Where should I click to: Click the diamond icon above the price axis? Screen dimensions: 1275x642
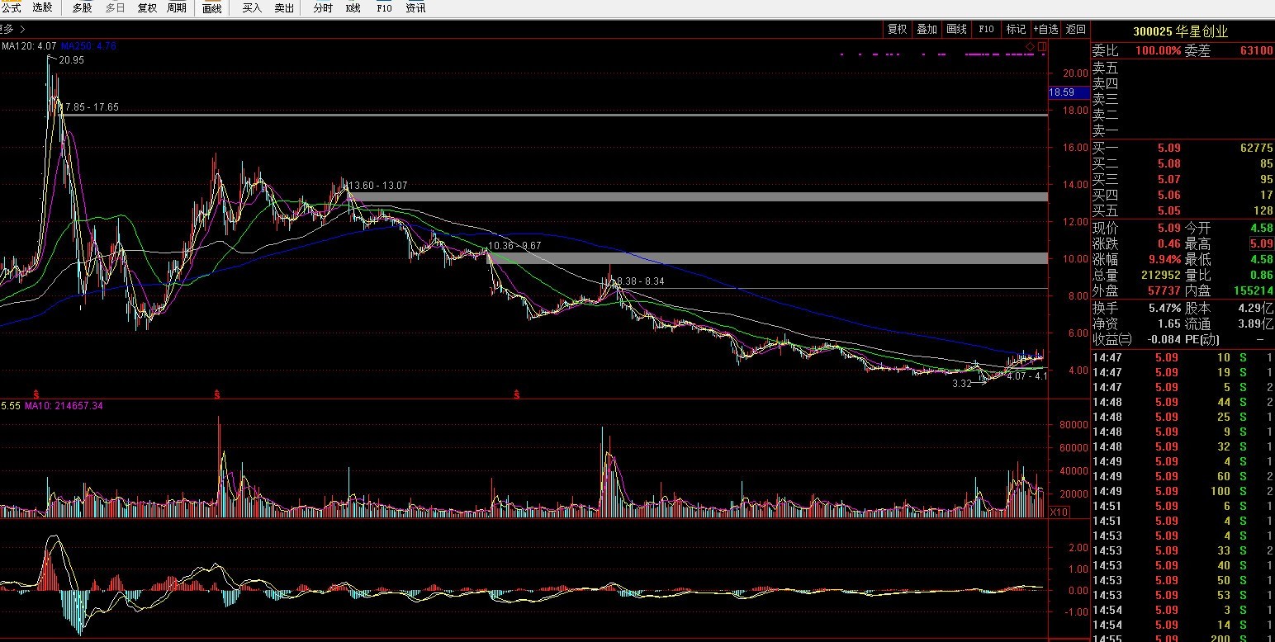(1031, 46)
